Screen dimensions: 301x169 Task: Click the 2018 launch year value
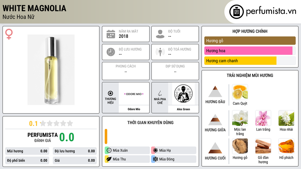coord(123,36)
